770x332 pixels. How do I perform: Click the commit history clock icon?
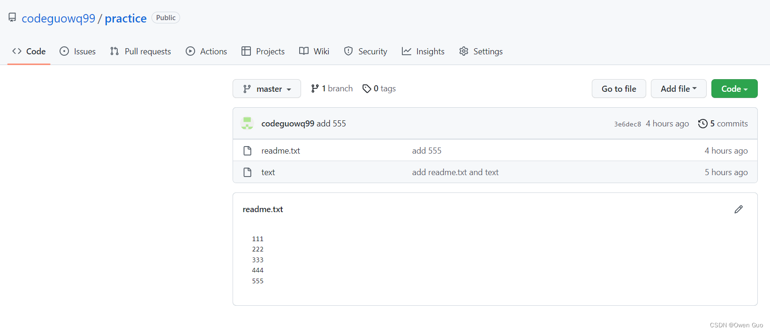pyautogui.click(x=702, y=124)
